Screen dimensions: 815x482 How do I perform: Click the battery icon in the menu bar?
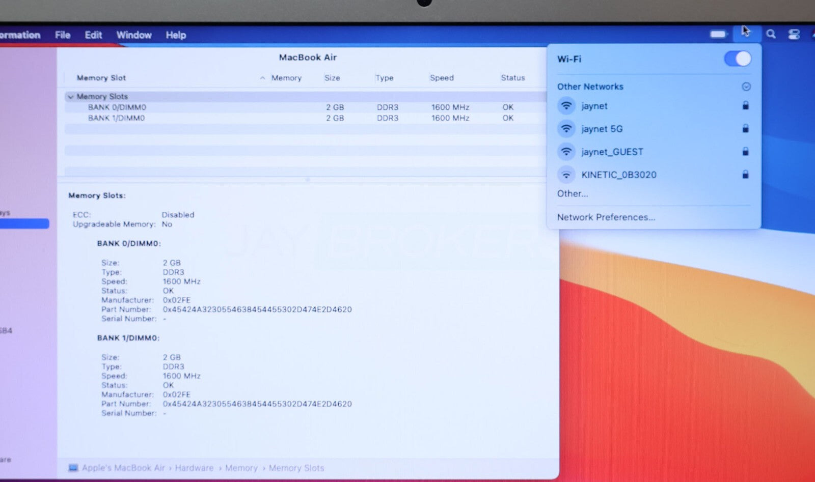point(718,34)
